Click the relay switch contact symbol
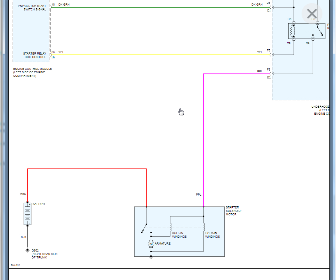The height and width of the screenshot is (280, 336). click(x=320, y=31)
